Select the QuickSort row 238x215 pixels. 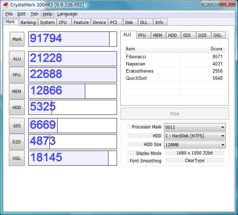click(x=174, y=78)
